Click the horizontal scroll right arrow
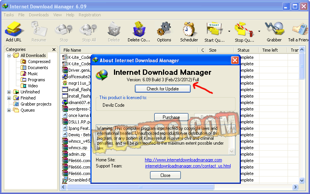 pyautogui.click(x=295, y=187)
